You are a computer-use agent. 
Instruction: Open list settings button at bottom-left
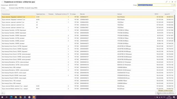tap(3, 93)
